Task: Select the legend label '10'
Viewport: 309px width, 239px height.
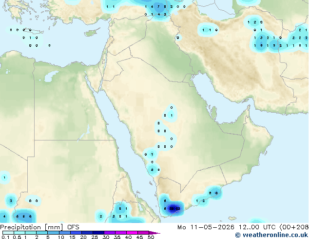Action: 61,237
